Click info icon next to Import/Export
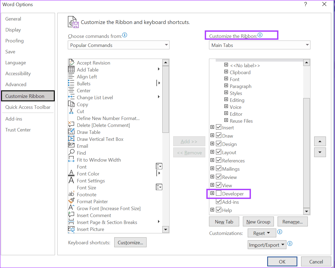This screenshot has width=335, height=268. (290, 243)
